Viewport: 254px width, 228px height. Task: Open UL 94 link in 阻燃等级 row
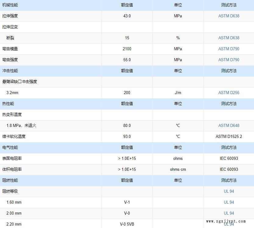pyautogui.click(x=229, y=191)
